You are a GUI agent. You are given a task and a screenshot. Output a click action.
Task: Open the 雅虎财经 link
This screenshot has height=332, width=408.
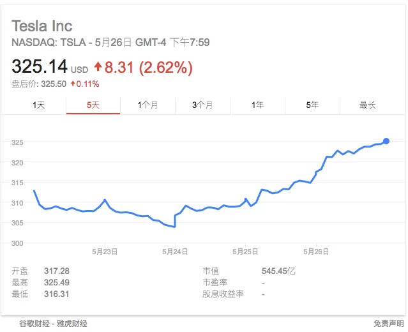coord(72,324)
